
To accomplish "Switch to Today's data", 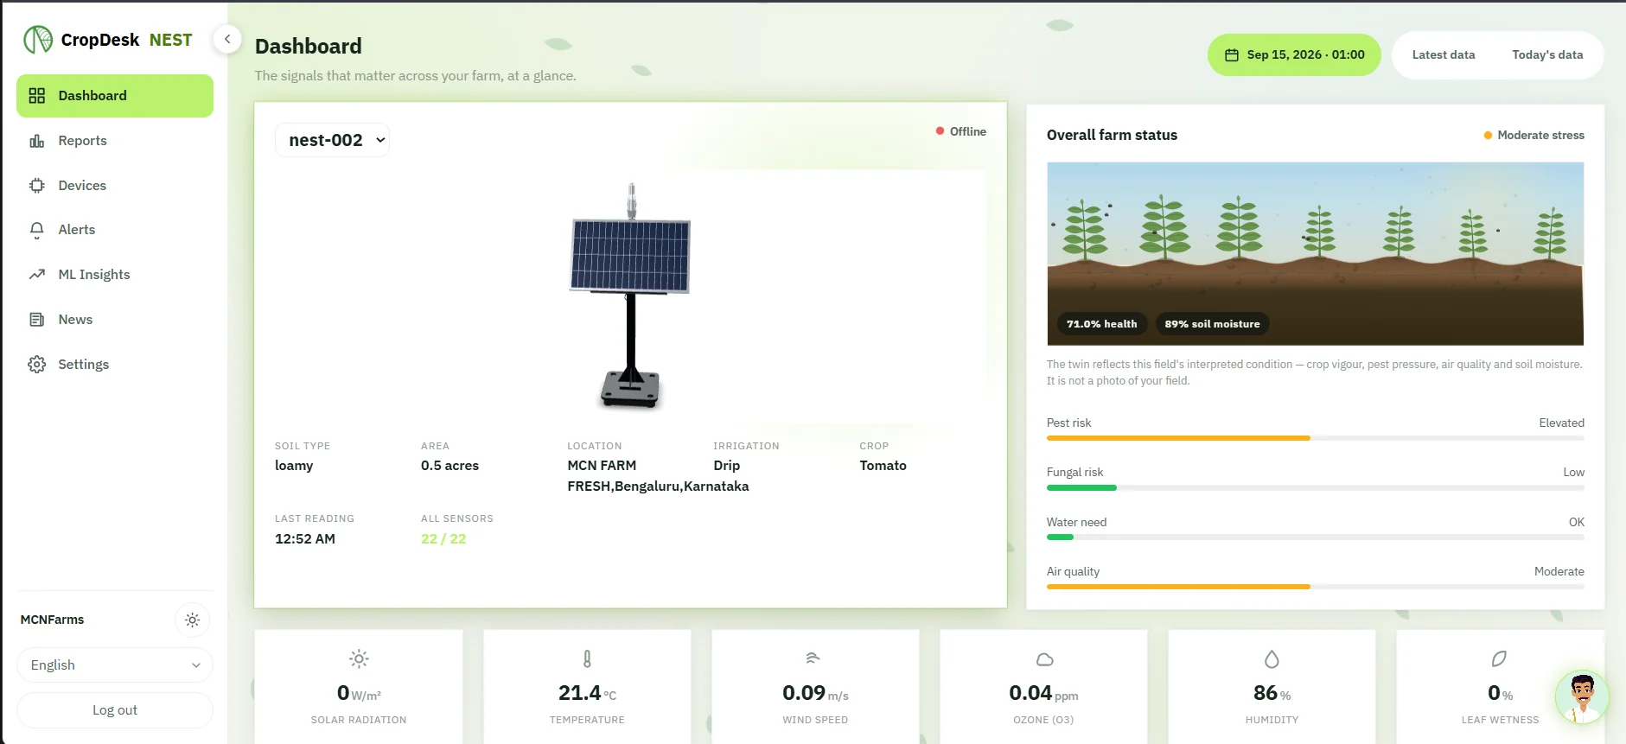I will click(1547, 54).
